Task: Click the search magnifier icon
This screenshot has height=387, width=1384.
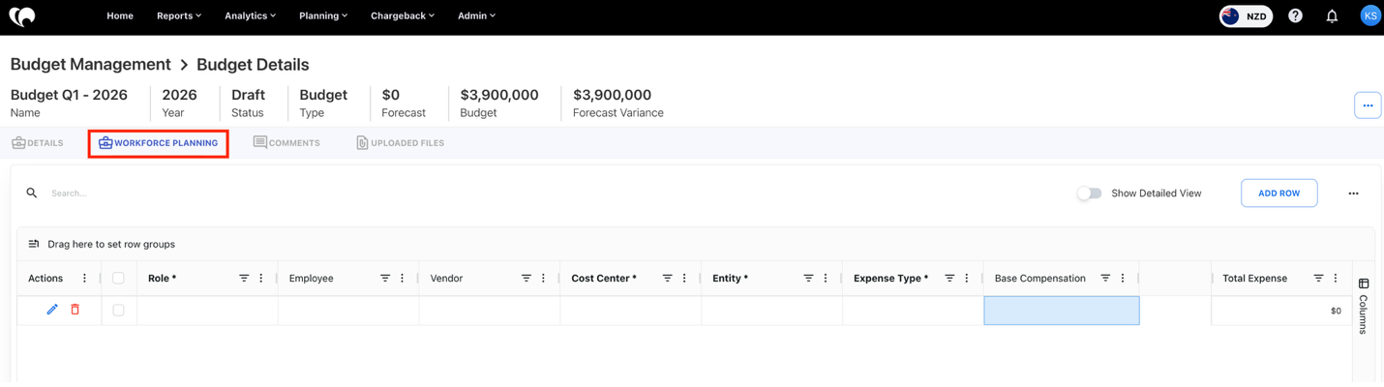Action: [x=32, y=193]
